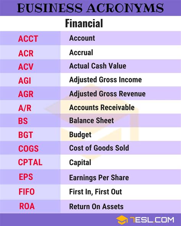Click the BS acronym label
181x226 pixels.
tap(23, 121)
